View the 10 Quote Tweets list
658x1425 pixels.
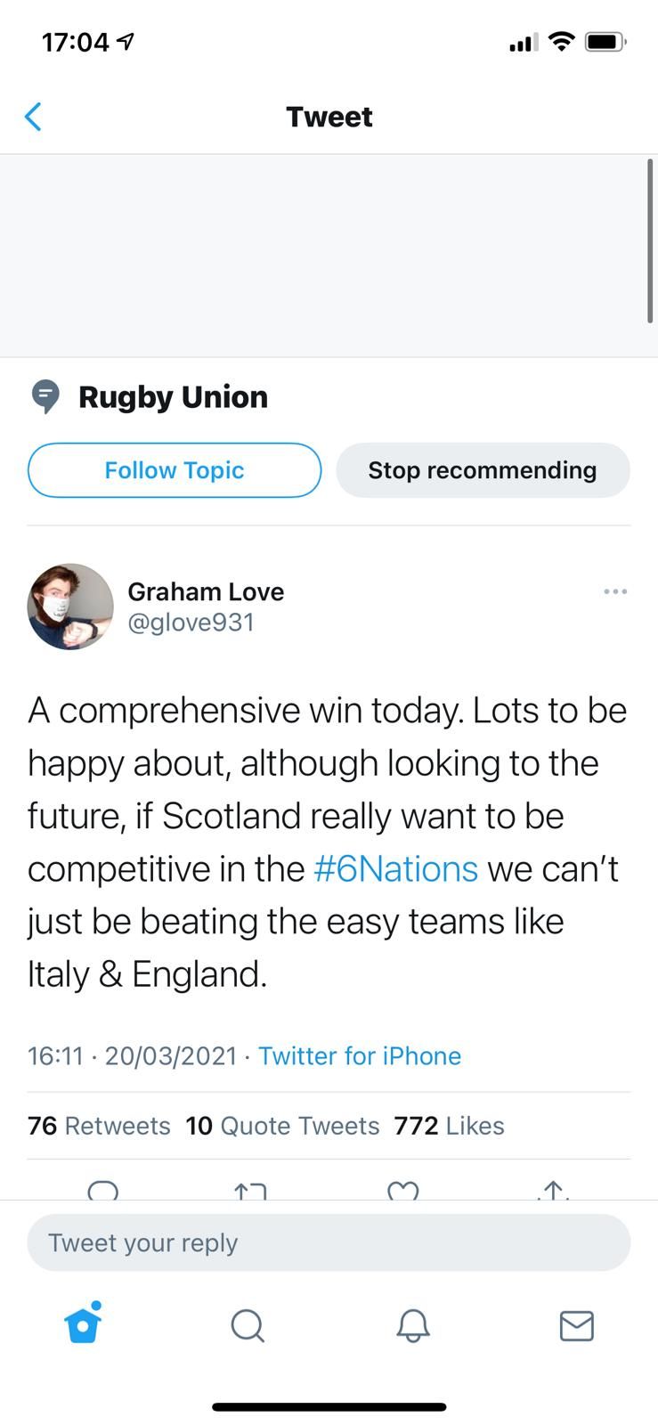coord(282,1126)
